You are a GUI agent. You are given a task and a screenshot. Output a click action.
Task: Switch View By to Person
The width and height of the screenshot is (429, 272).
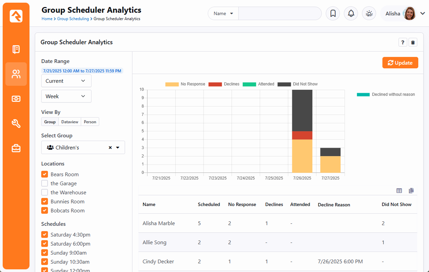[90, 122]
